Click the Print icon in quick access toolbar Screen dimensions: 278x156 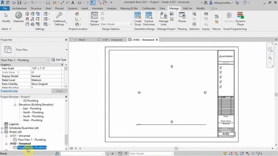pos(48,3)
